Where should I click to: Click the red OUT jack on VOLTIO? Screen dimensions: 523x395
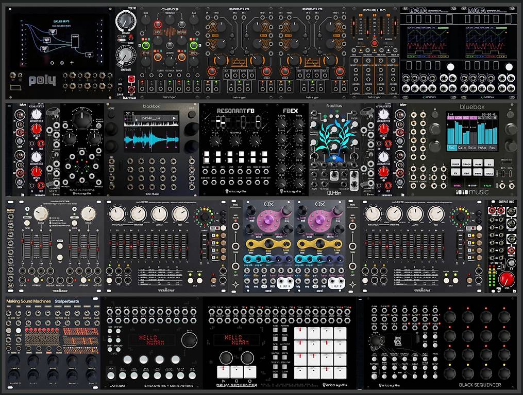[131, 89]
